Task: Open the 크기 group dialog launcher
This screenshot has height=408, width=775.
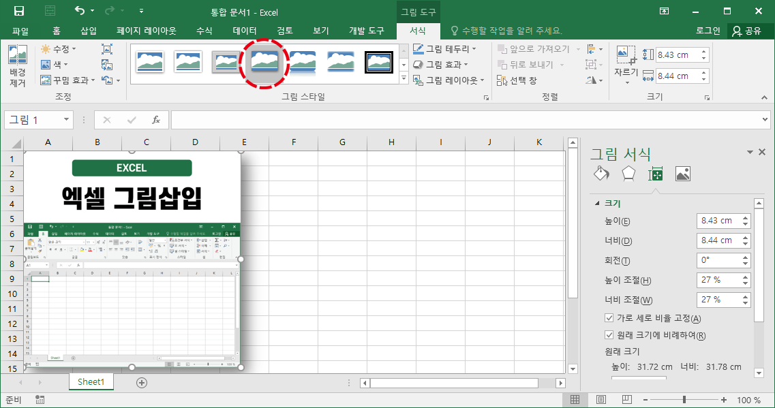Action: point(708,98)
